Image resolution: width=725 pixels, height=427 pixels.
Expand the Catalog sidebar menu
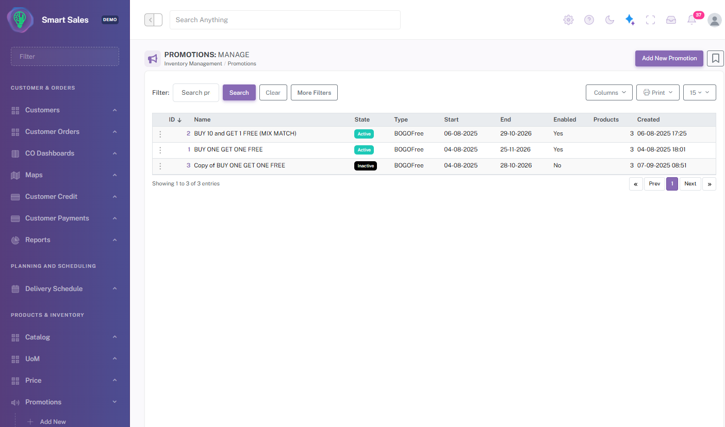pos(64,337)
